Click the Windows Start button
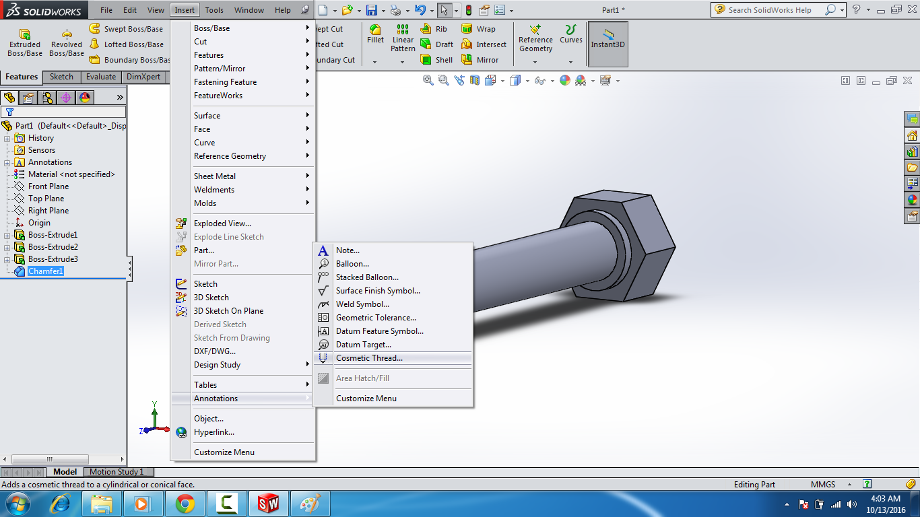The width and height of the screenshot is (920, 517). 18,503
